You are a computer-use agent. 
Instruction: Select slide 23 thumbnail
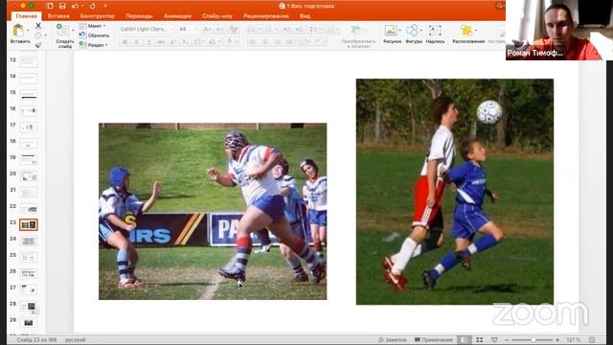coord(29,224)
